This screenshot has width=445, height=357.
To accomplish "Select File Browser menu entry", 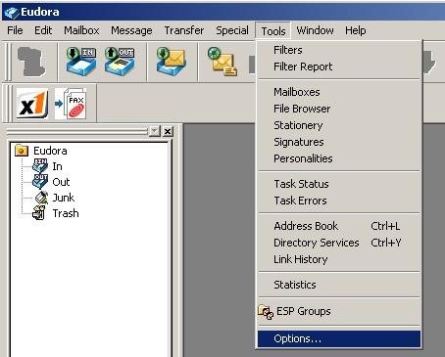I will 339,109.
